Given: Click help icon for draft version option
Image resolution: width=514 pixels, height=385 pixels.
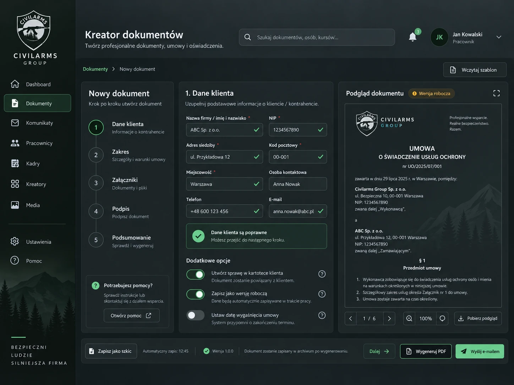Looking at the screenshot, I should [322, 294].
